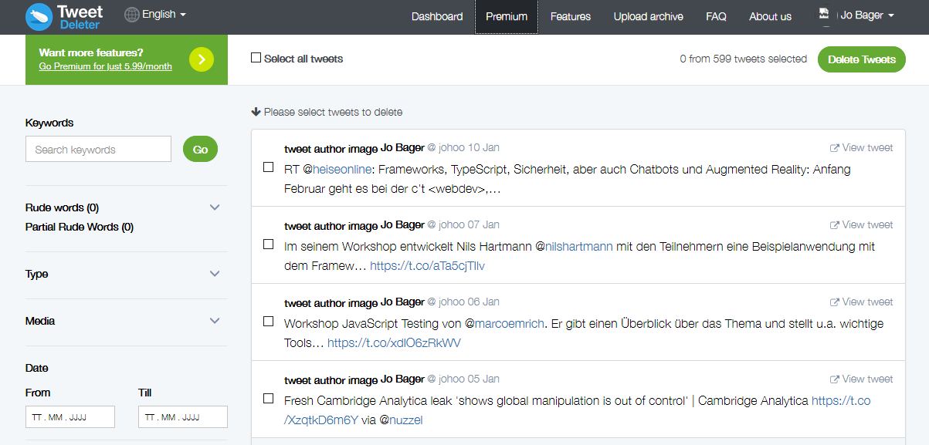Screen dimensions: 929x445
Task: Click the yellow arrow Go Premium icon
Action: (202, 59)
